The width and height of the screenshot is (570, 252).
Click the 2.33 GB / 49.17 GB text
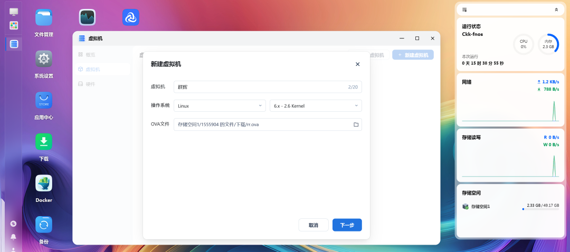543,205
